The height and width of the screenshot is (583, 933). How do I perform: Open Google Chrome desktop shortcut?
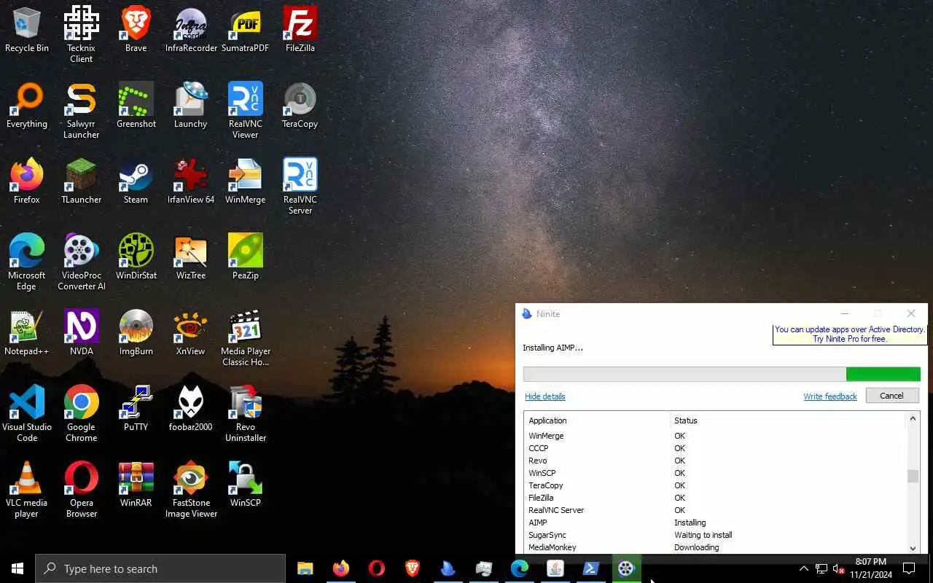click(x=81, y=414)
